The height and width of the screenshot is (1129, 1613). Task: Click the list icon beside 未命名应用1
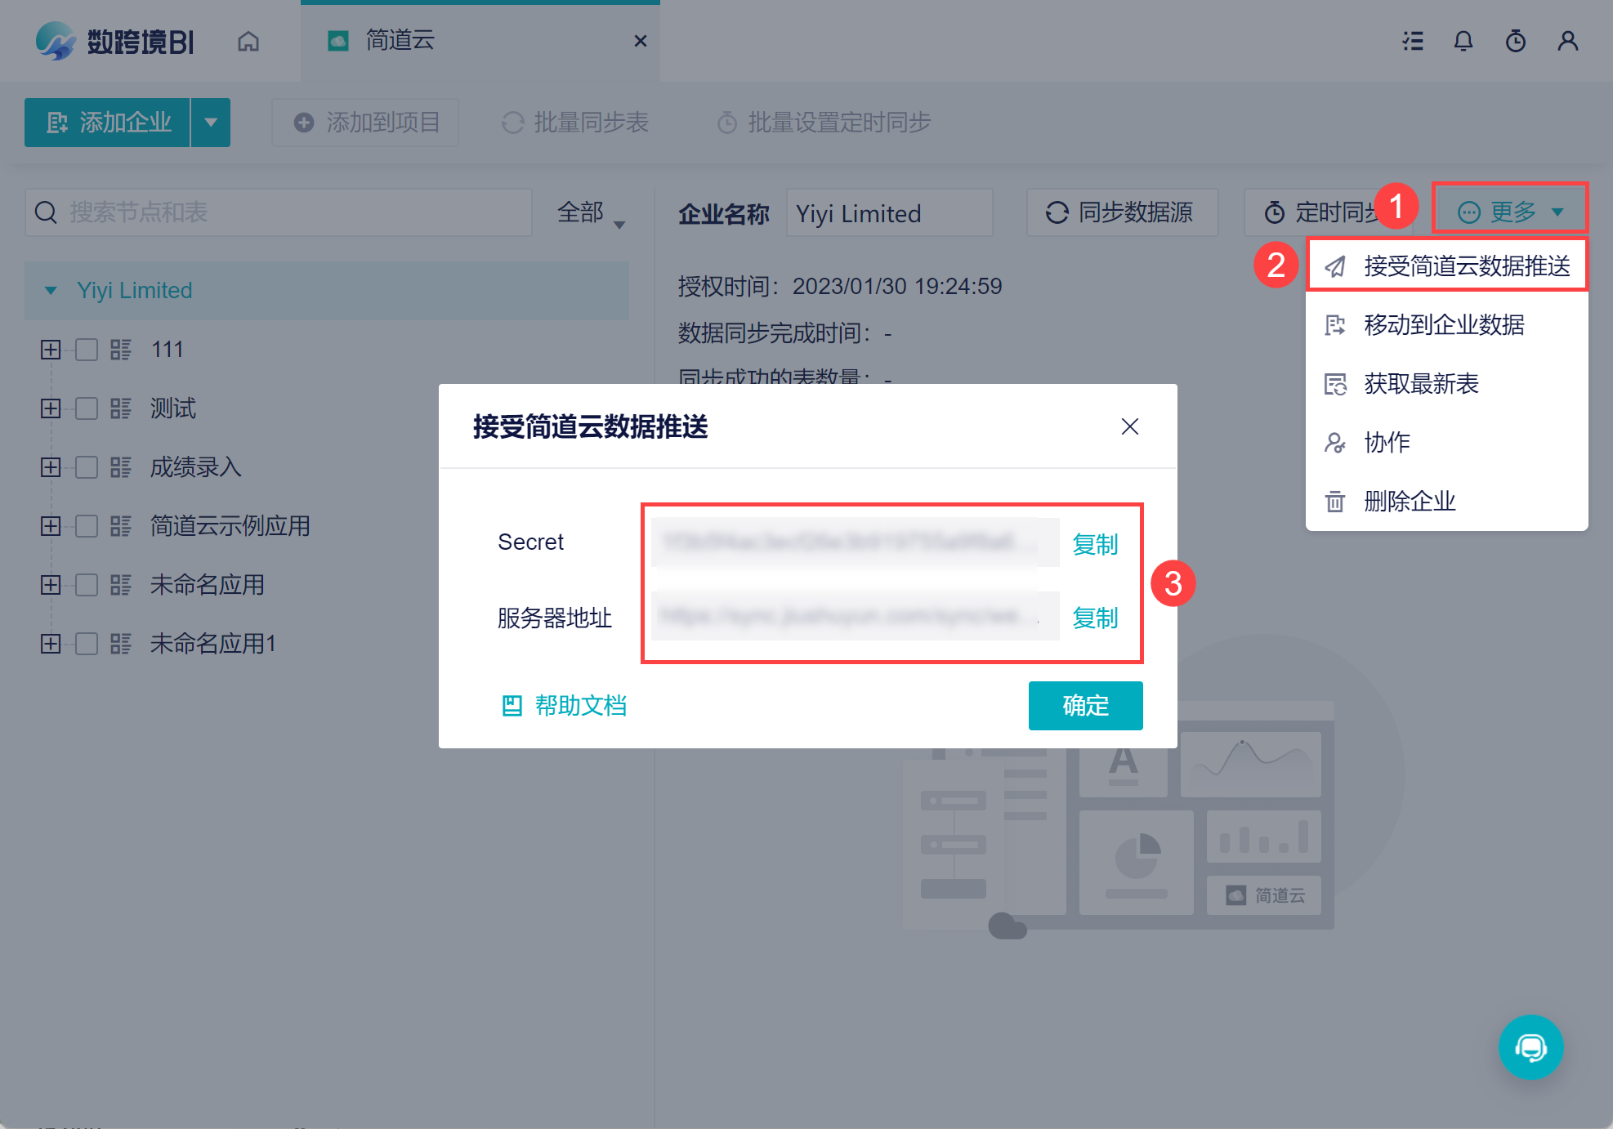pyautogui.click(x=121, y=644)
